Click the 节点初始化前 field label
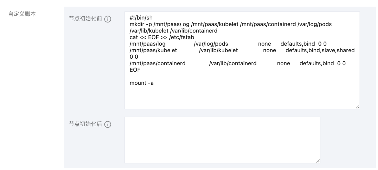Viewport: 378px width, 170px height. pos(85,19)
